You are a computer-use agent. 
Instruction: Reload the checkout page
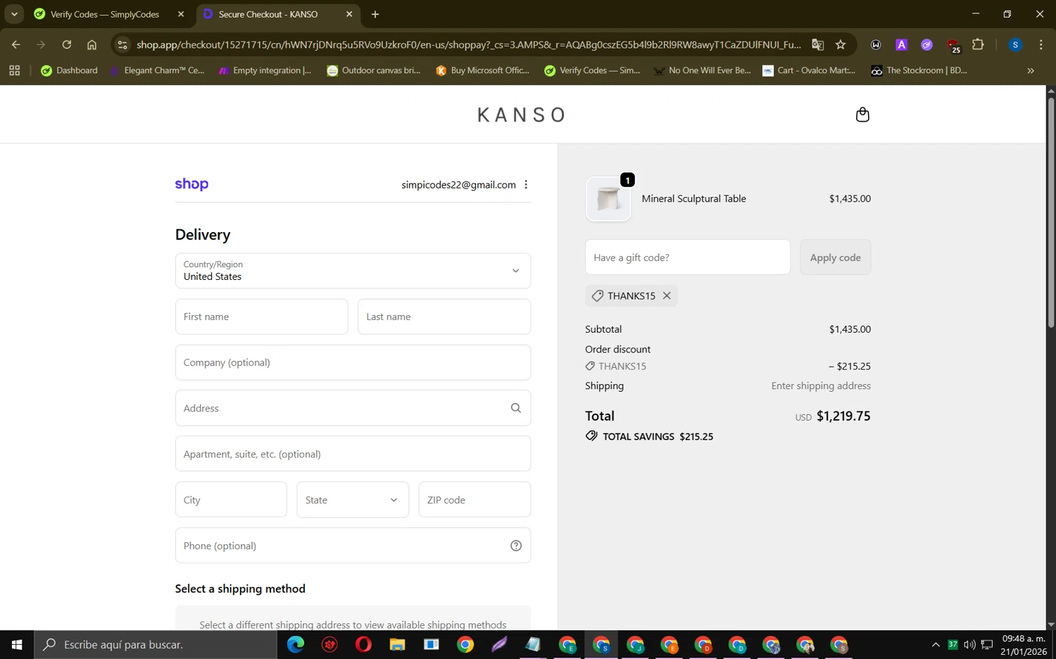pos(66,44)
